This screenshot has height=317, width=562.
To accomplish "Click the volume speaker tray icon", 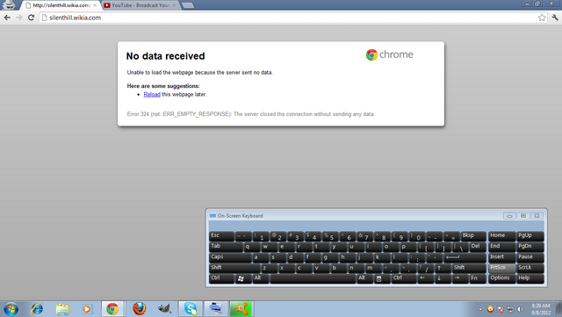I will (520, 309).
